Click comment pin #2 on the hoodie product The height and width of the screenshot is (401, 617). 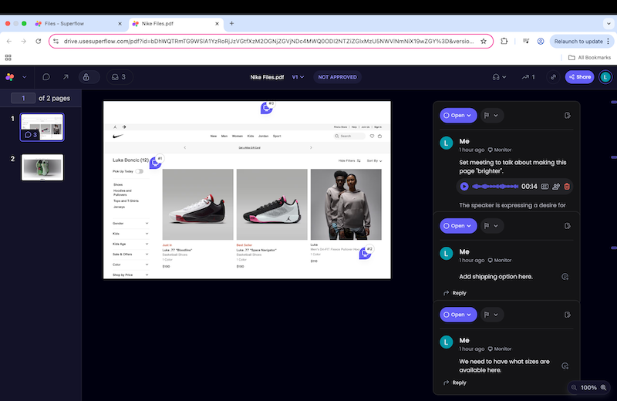(365, 253)
